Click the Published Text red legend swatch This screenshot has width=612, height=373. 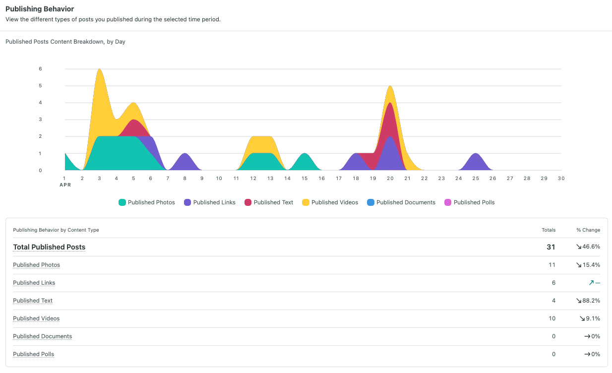[x=248, y=202]
